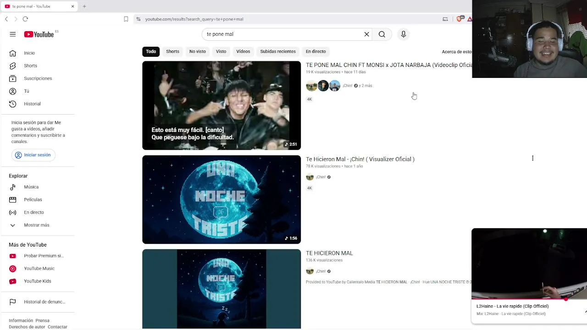587x330 pixels.
Task: Bookmark this page in the browser toolbar
Action: pyautogui.click(x=126, y=19)
